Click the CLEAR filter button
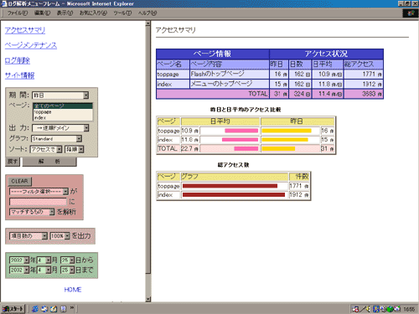The image size is (419, 314). click(x=19, y=182)
